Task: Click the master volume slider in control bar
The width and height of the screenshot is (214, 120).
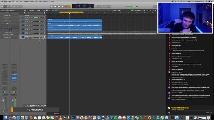Action: pyautogui.click(x=131, y=6)
